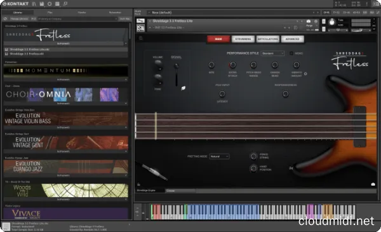Select the 17-32 rack page button

point(337,13)
